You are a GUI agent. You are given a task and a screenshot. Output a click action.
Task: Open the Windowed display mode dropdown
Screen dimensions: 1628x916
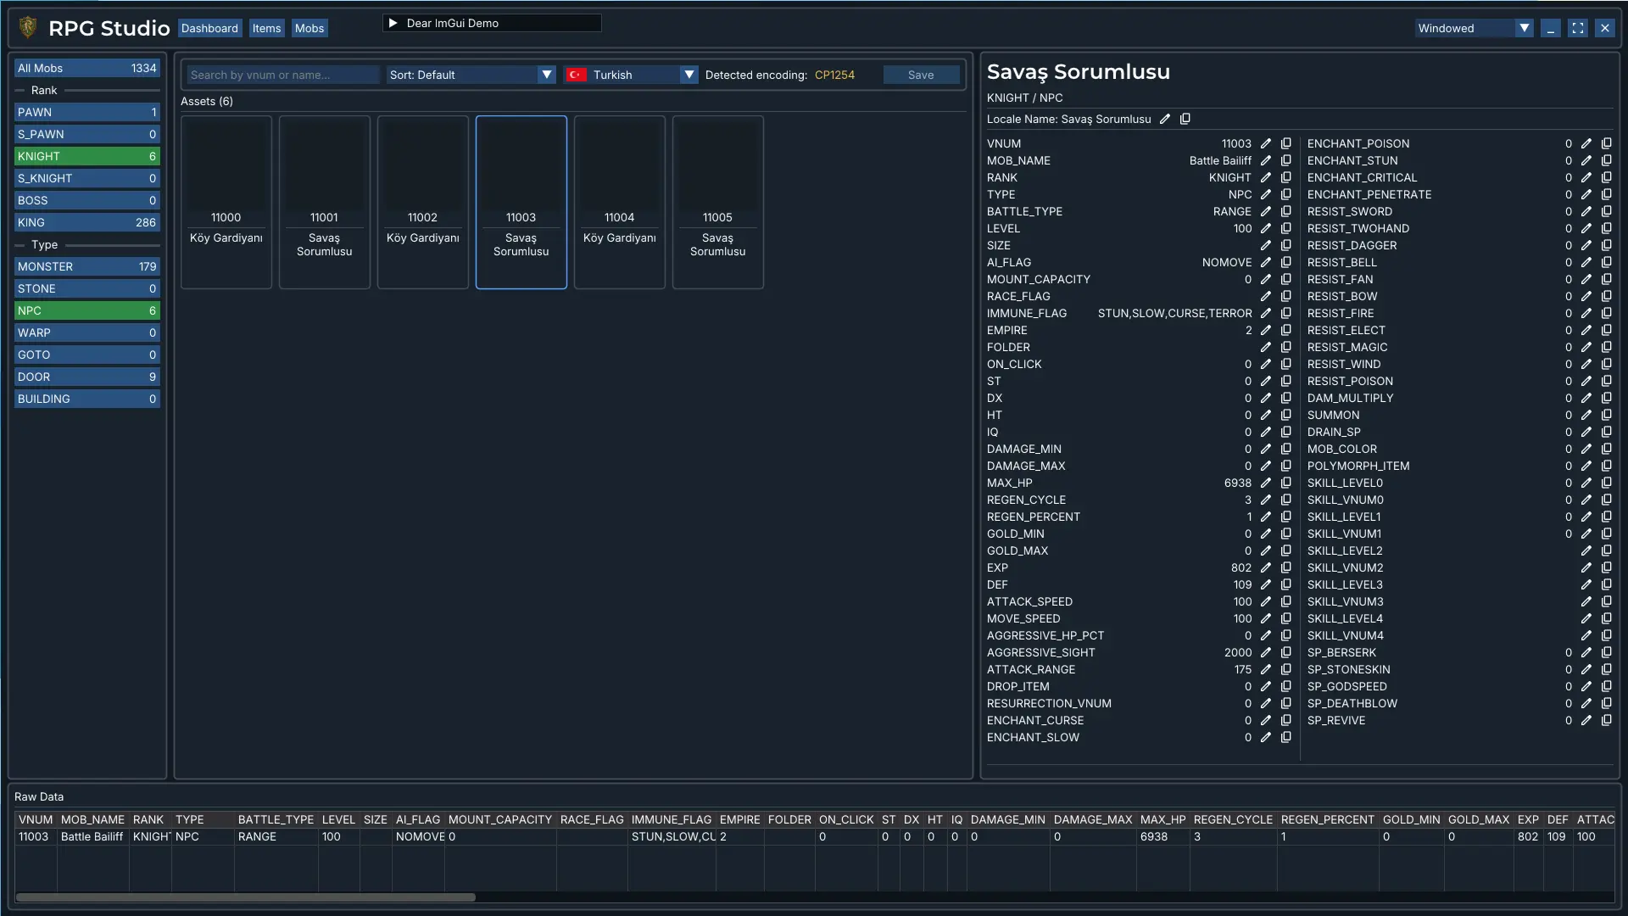pos(1474,28)
